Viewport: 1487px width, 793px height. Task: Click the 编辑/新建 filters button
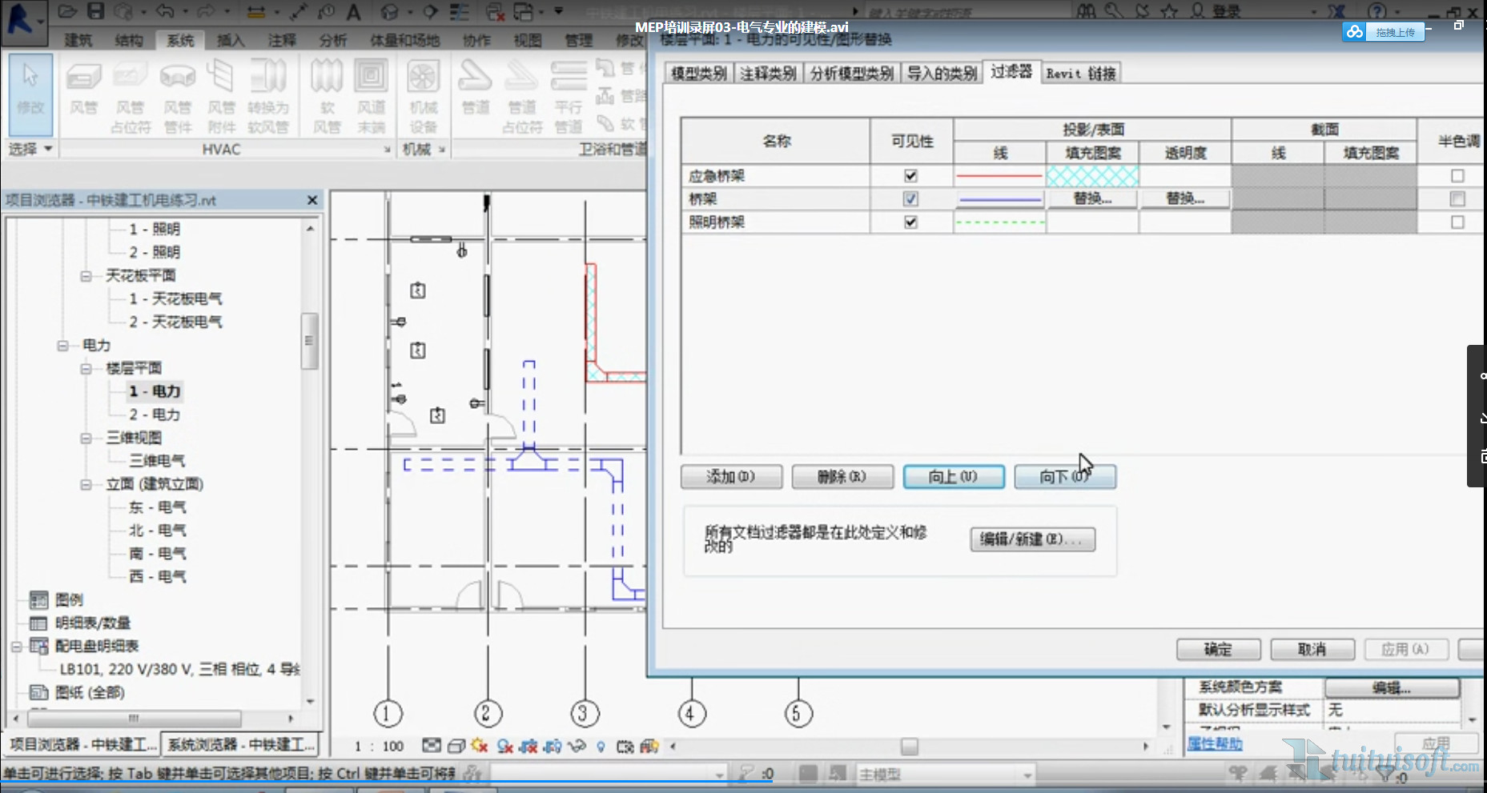(1031, 539)
